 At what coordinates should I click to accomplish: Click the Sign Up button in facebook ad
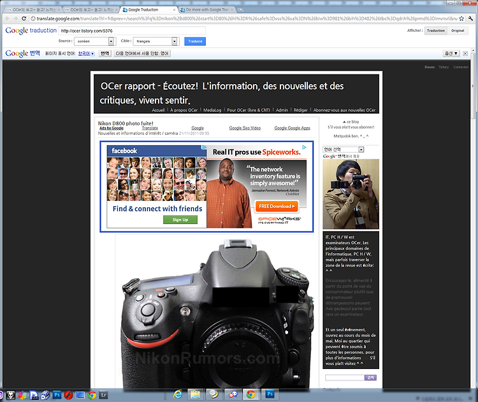[x=180, y=219]
